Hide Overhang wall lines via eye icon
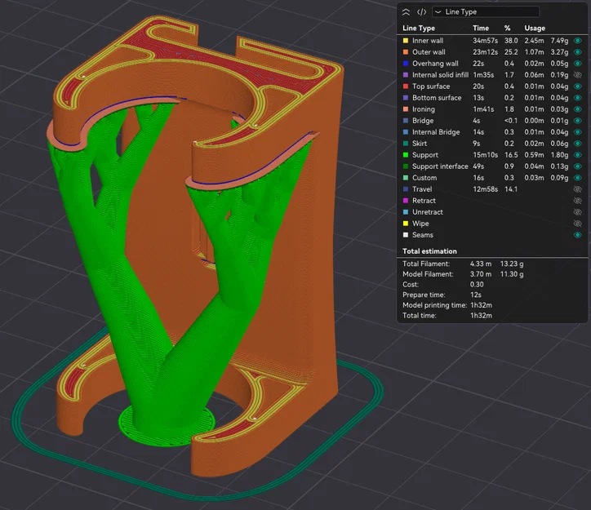The height and width of the screenshot is (510, 591). [x=577, y=64]
